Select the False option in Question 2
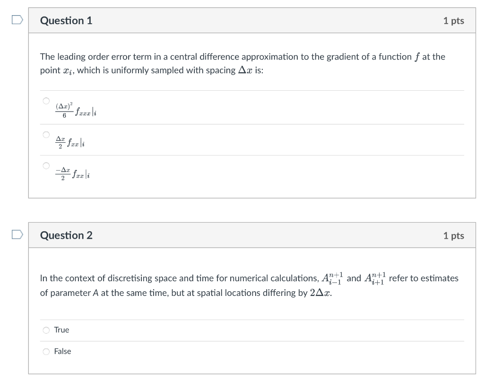Image resolution: width=484 pixels, height=390 pixels. click(46, 351)
